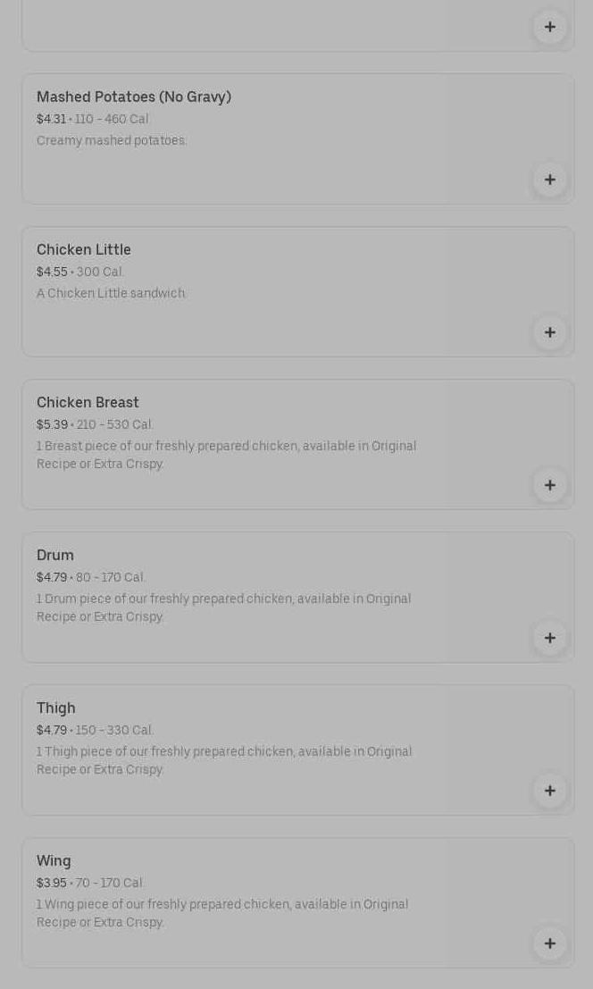This screenshot has height=989, width=593.
Task: Open the Chicken Breast item title
Action: [88, 402]
